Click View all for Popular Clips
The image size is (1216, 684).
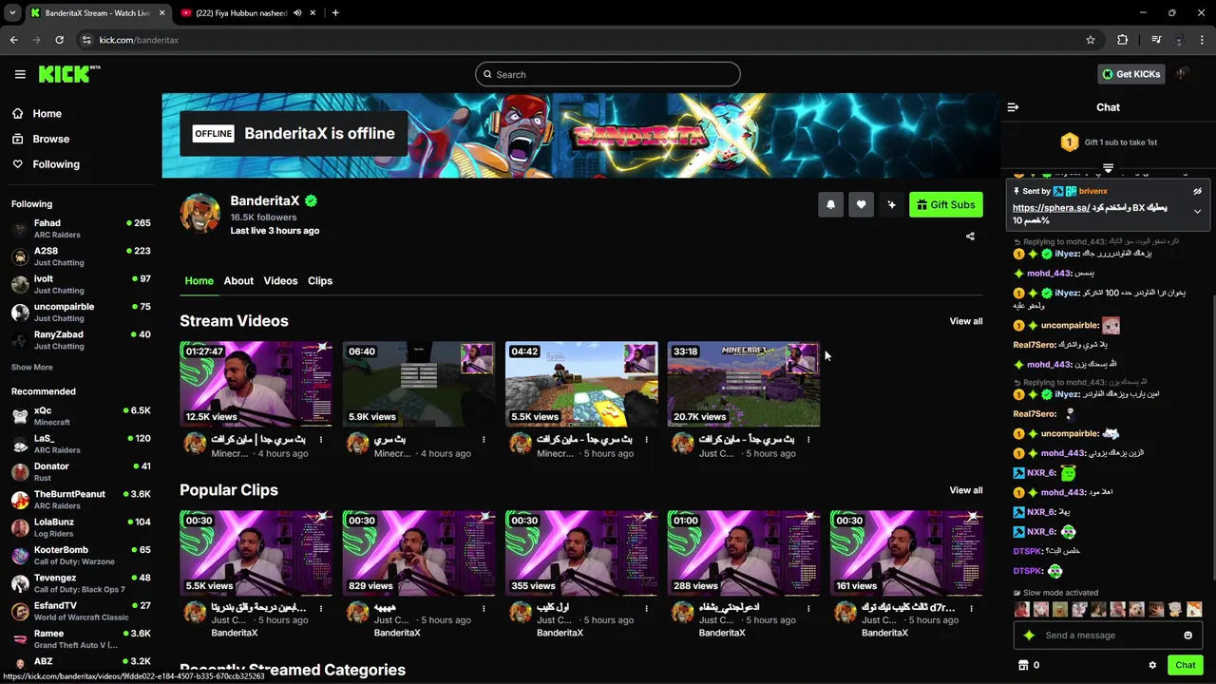966,490
